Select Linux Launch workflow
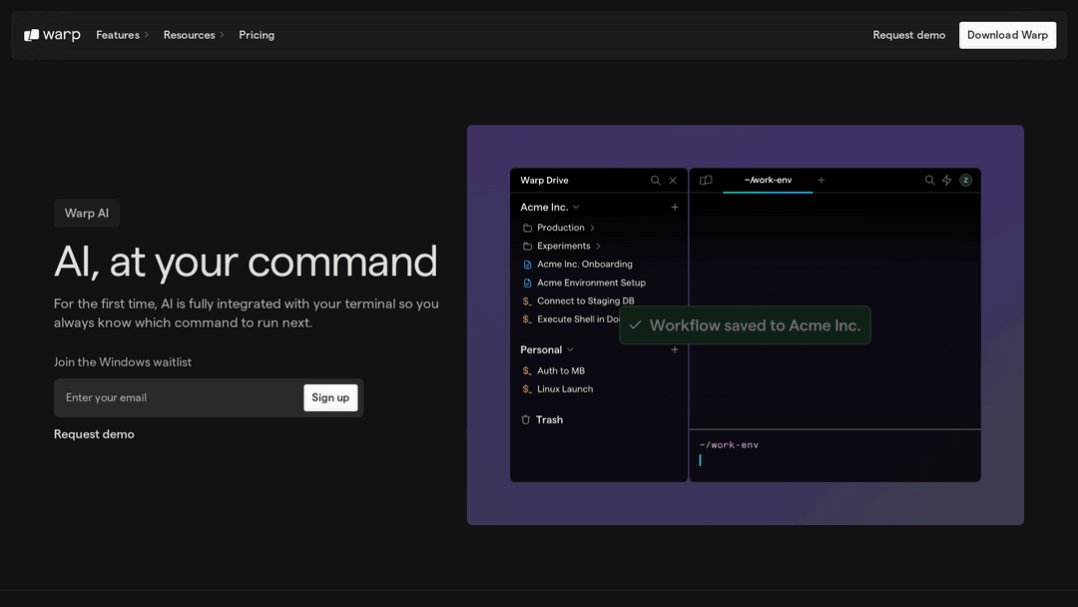Screen dimensions: 1078x607 coord(565,389)
